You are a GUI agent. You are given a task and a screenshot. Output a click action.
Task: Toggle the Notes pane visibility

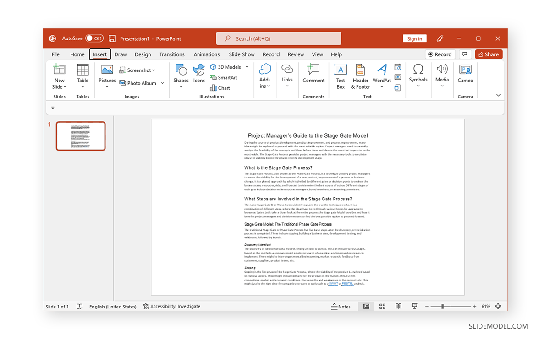[341, 306]
